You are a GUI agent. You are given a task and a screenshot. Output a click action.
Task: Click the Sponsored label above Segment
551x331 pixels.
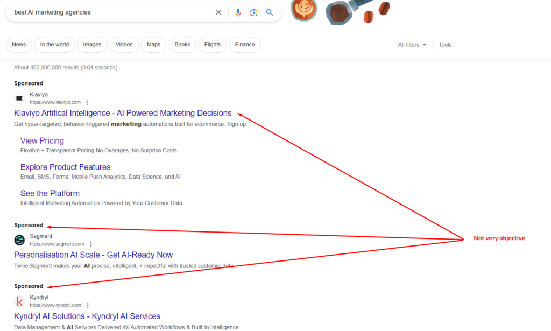29,225
